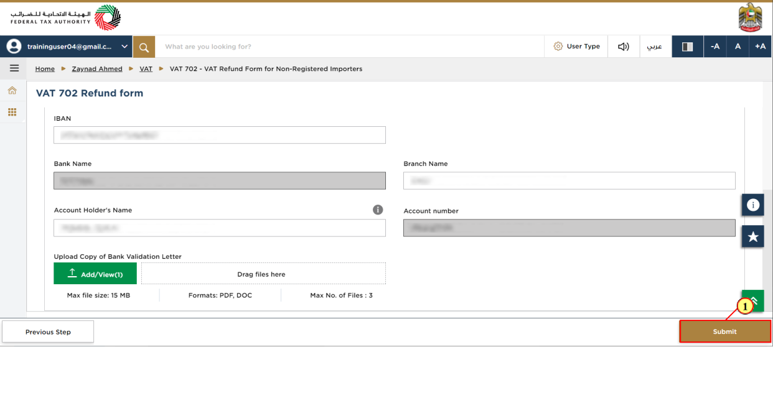Open Zaynad Ahmed breadcrumb link

[x=97, y=69]
